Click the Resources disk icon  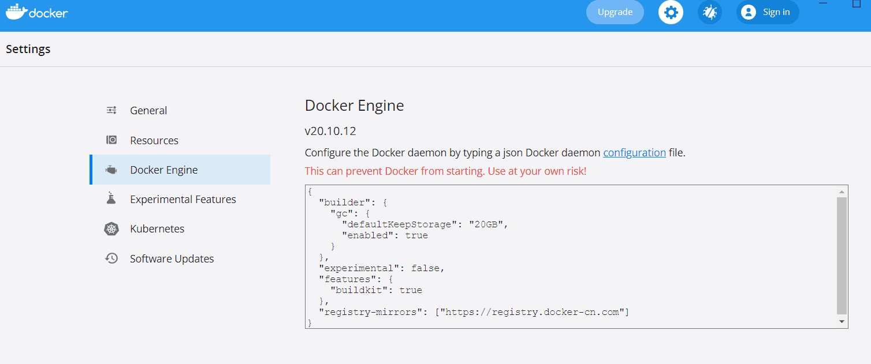coord(111,140)
